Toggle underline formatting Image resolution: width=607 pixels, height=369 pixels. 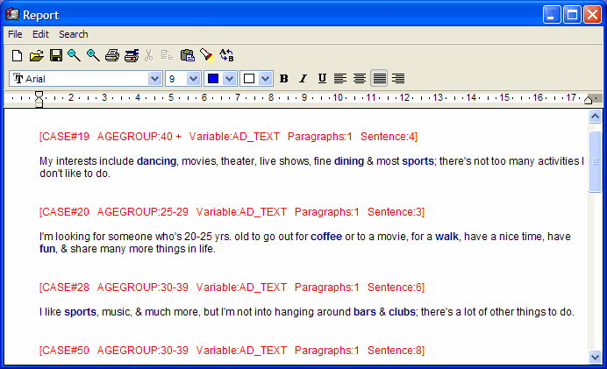coord(322,79)
